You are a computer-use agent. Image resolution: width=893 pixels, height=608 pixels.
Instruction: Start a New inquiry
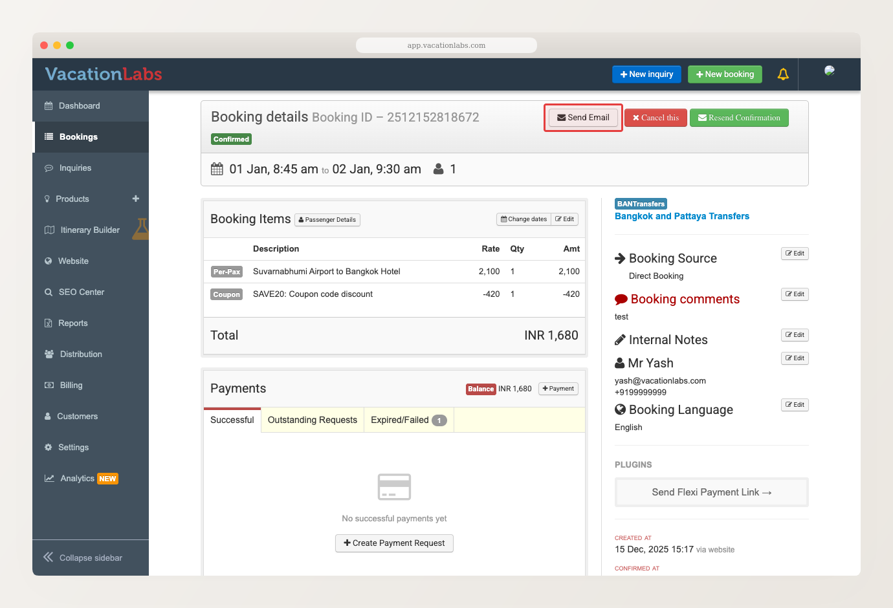(646, 74)
